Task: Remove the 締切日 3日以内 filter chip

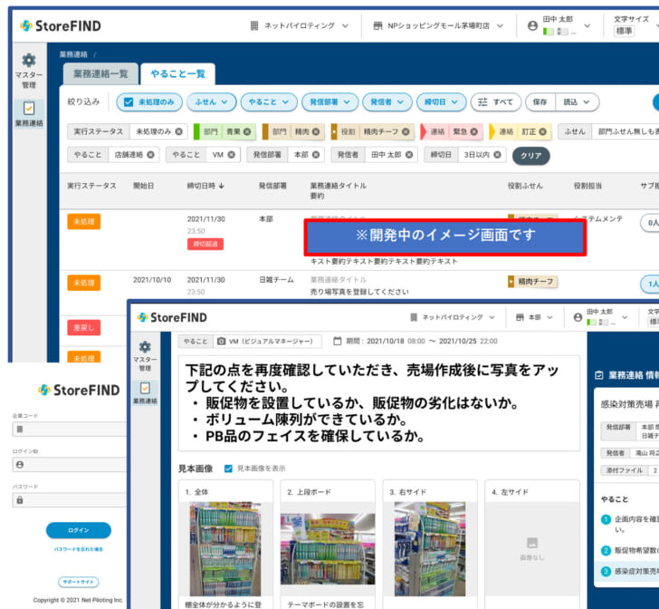Action: [497, 155]
